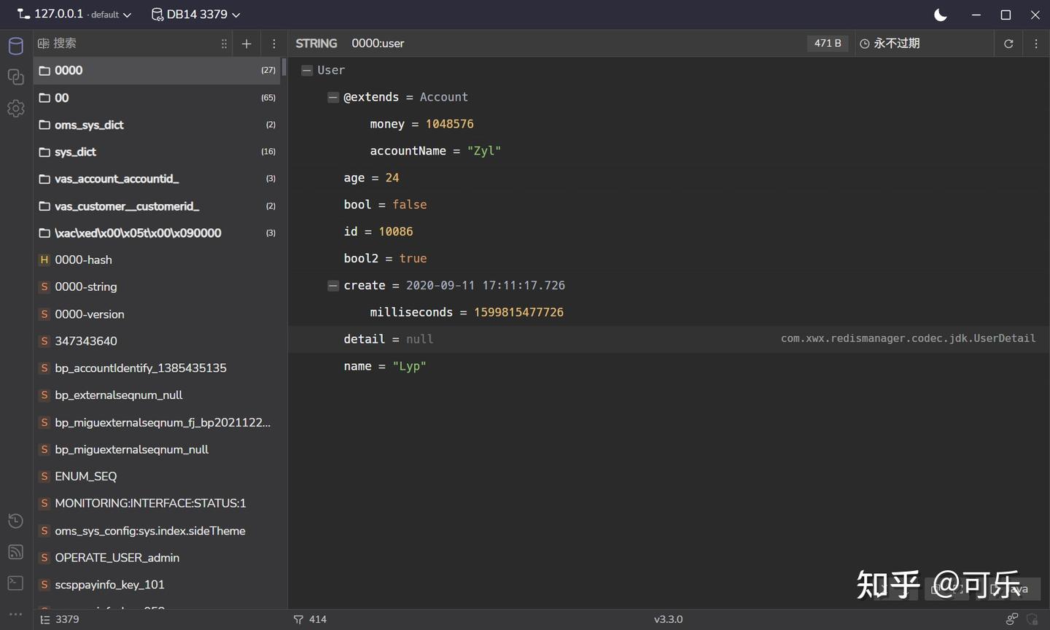Select the MONITORING:INTERFACE:STATUS:1 key
Image resolution: width=1050 pixels, height=630 pixels.
(x=157, y=504)
